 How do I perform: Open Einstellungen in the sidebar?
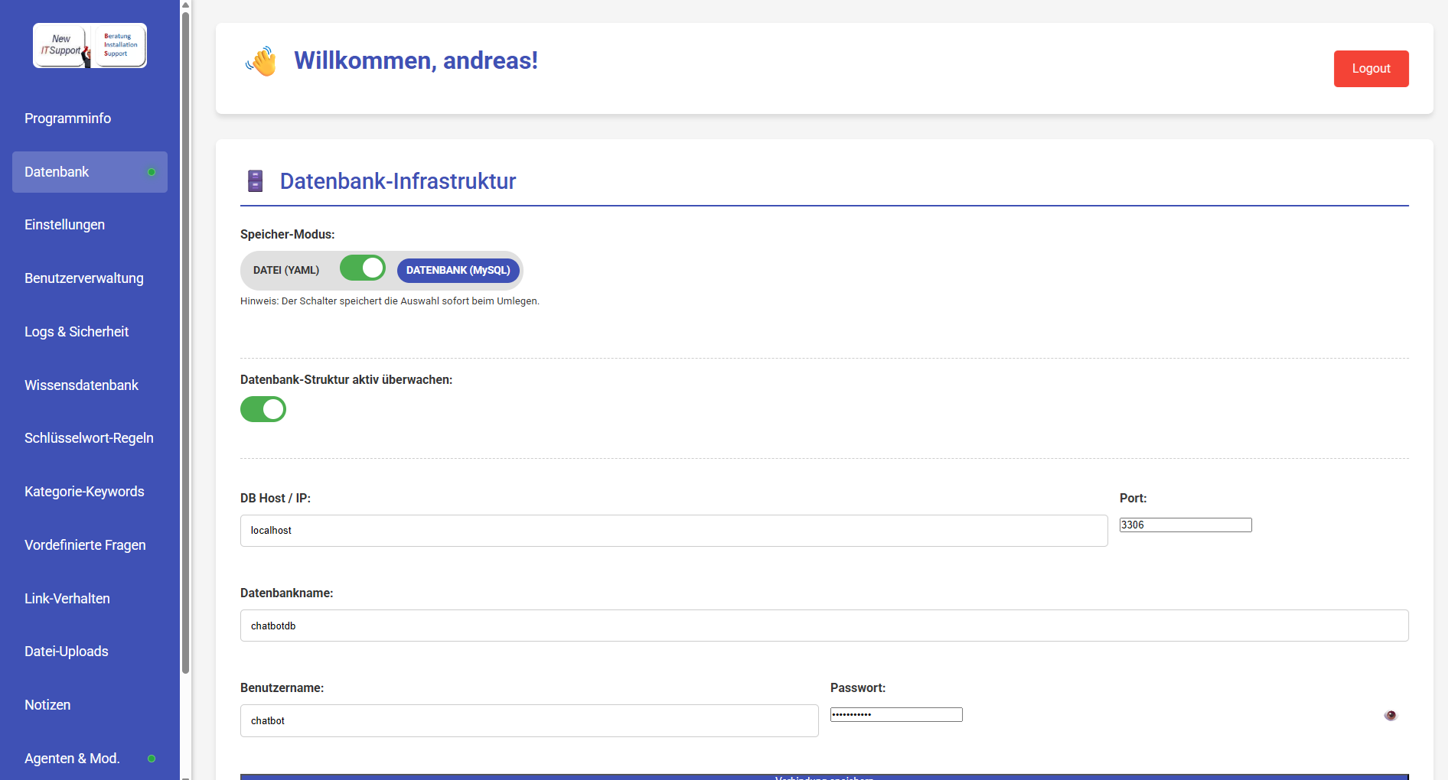64,225
